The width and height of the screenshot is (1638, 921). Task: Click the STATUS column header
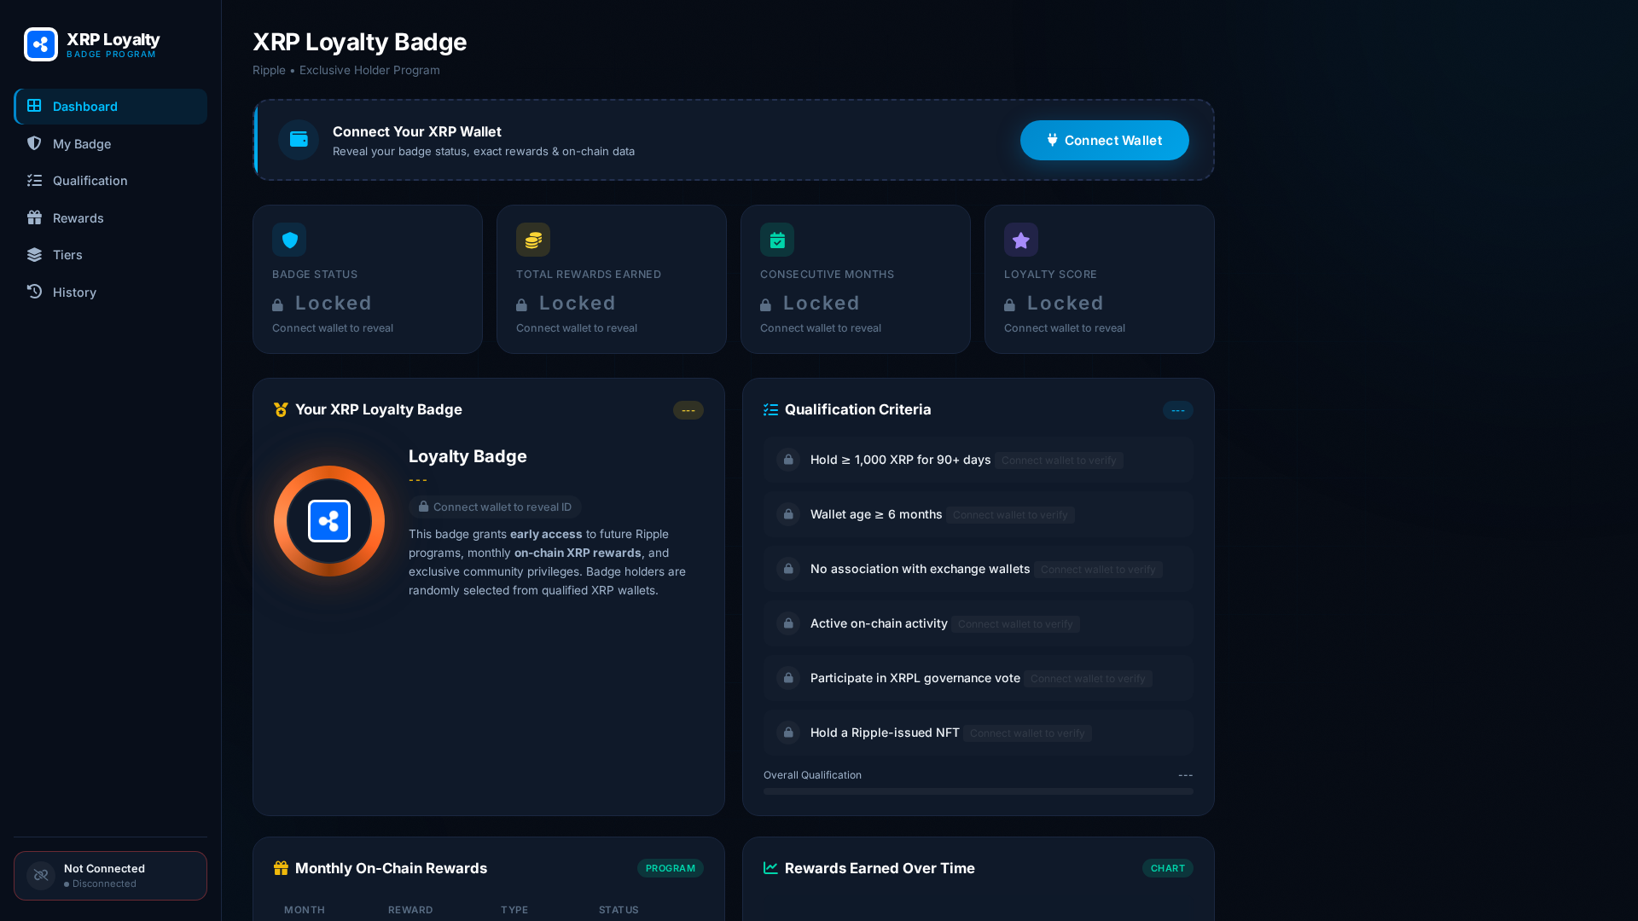[x=619, y=910]
